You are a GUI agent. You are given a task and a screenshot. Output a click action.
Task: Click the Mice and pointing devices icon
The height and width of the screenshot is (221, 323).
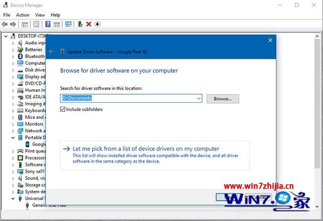tap(20, 117)
